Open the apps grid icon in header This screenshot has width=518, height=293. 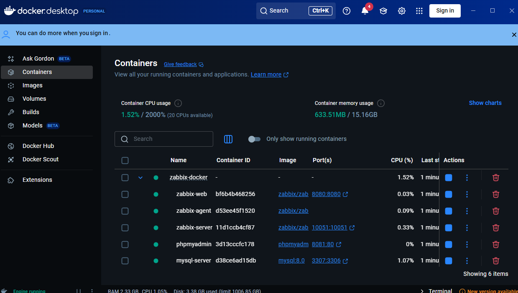point(419,11)
